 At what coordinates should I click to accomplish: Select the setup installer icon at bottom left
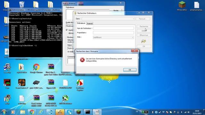[7, 100]
